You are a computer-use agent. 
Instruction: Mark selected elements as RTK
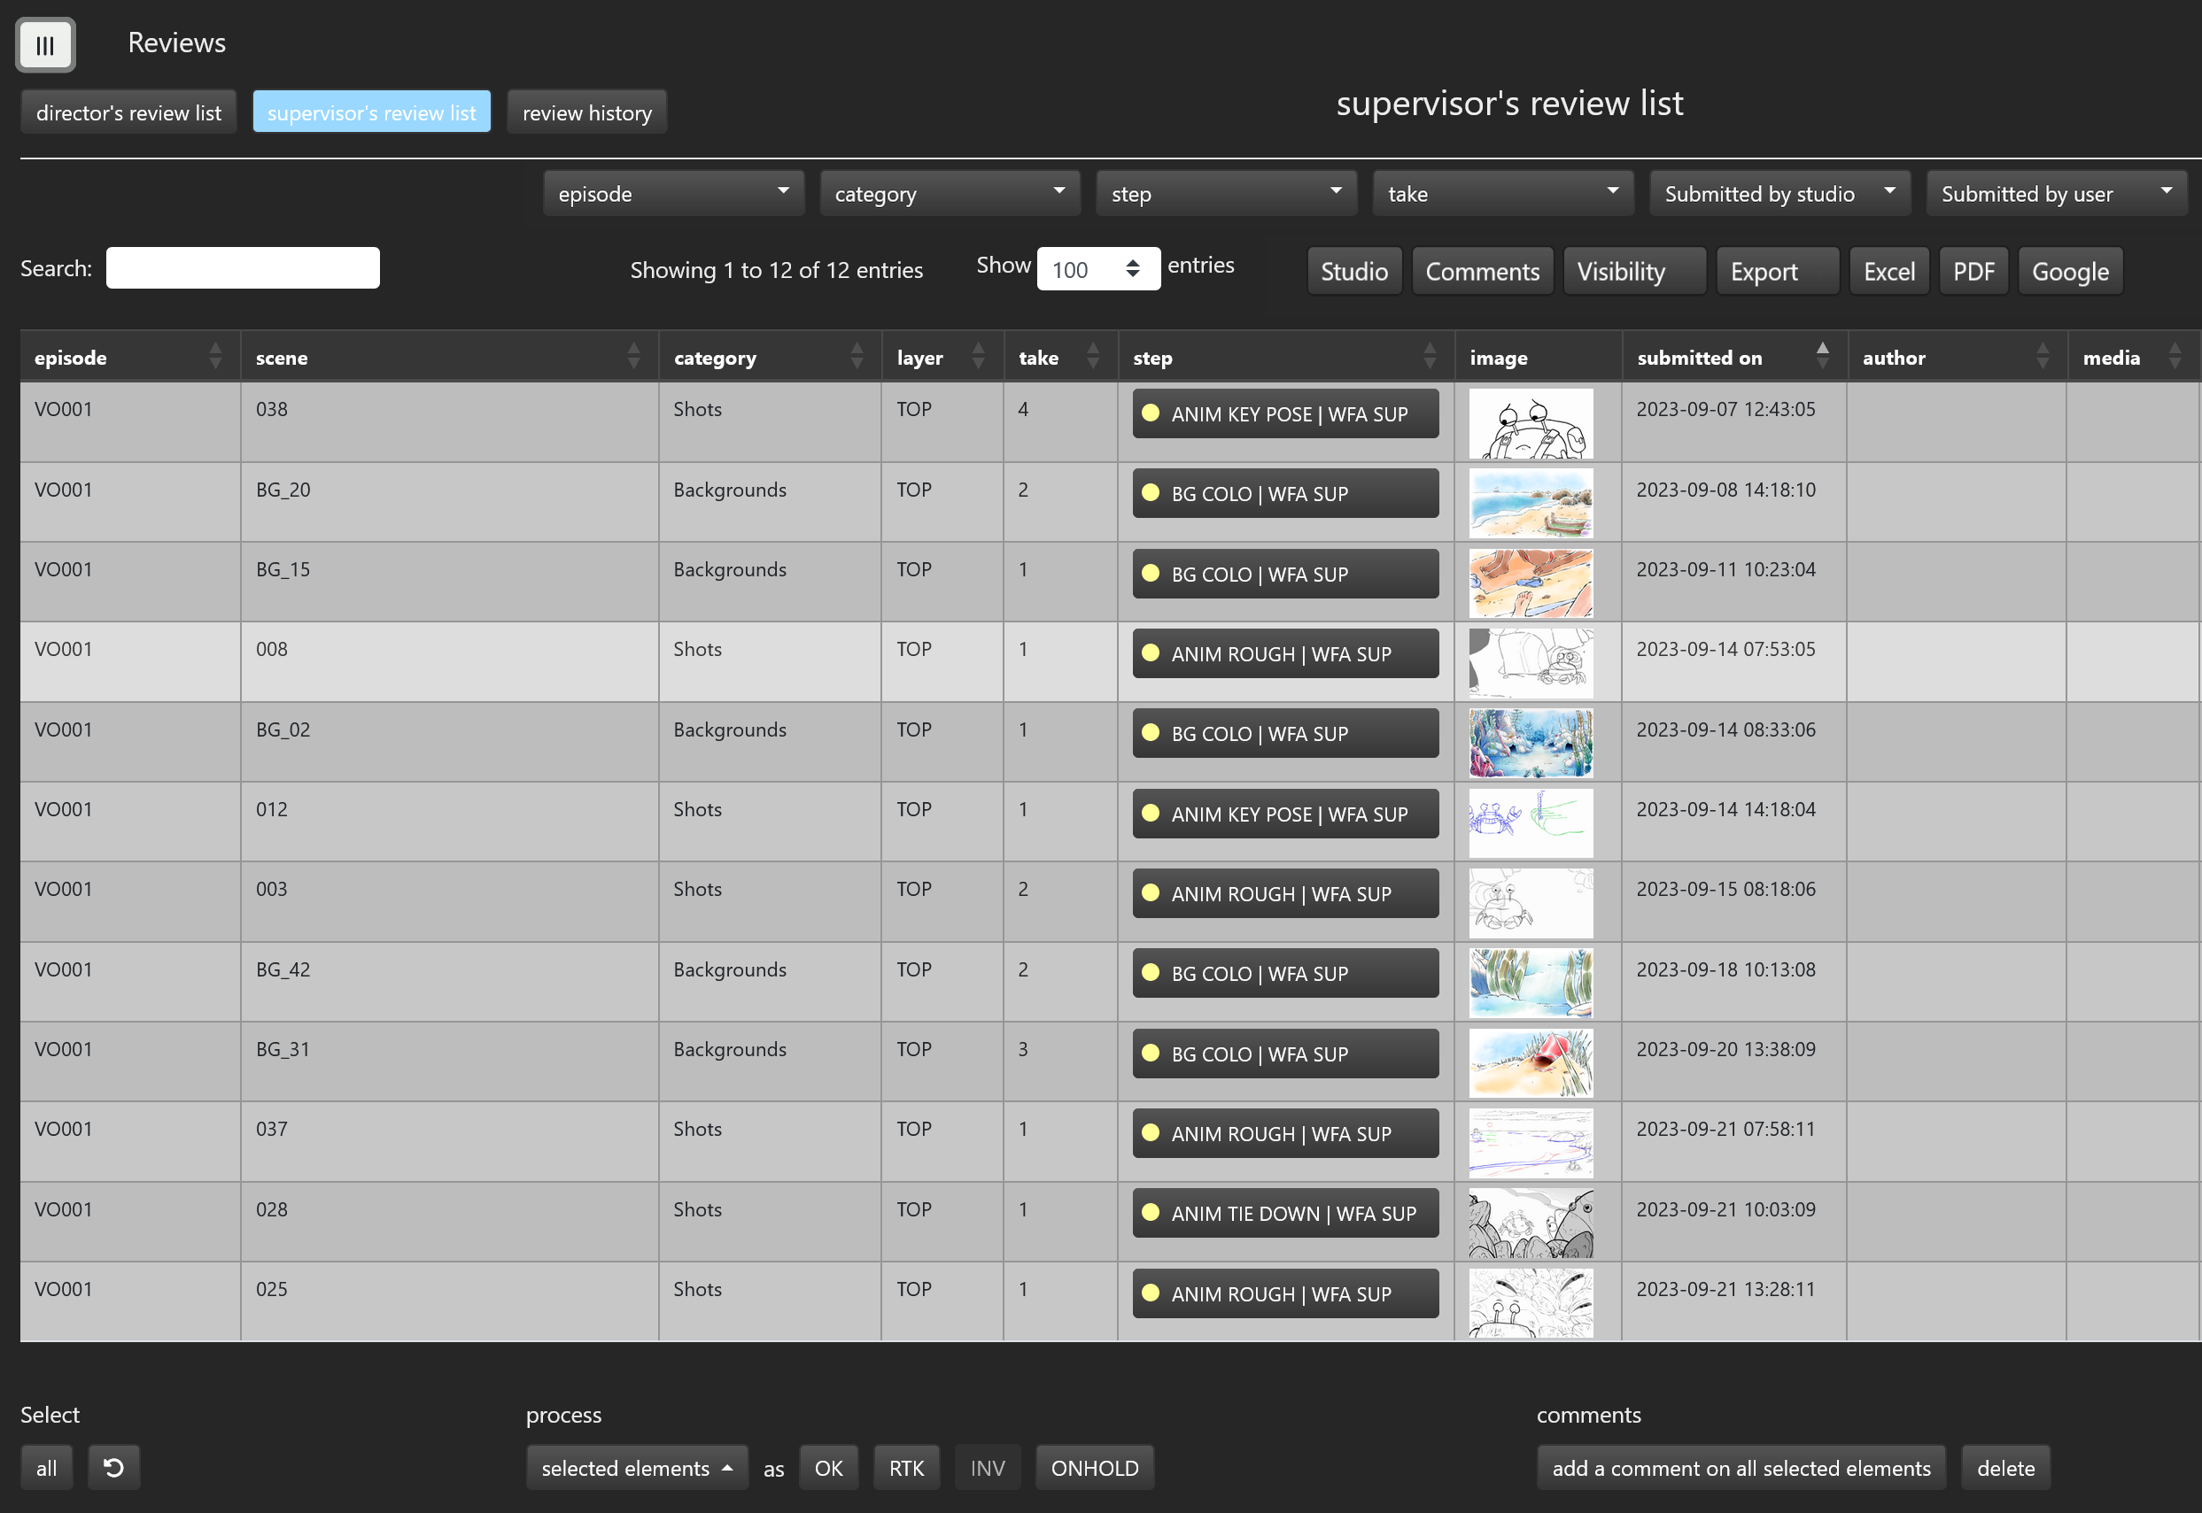(905, 1468)
